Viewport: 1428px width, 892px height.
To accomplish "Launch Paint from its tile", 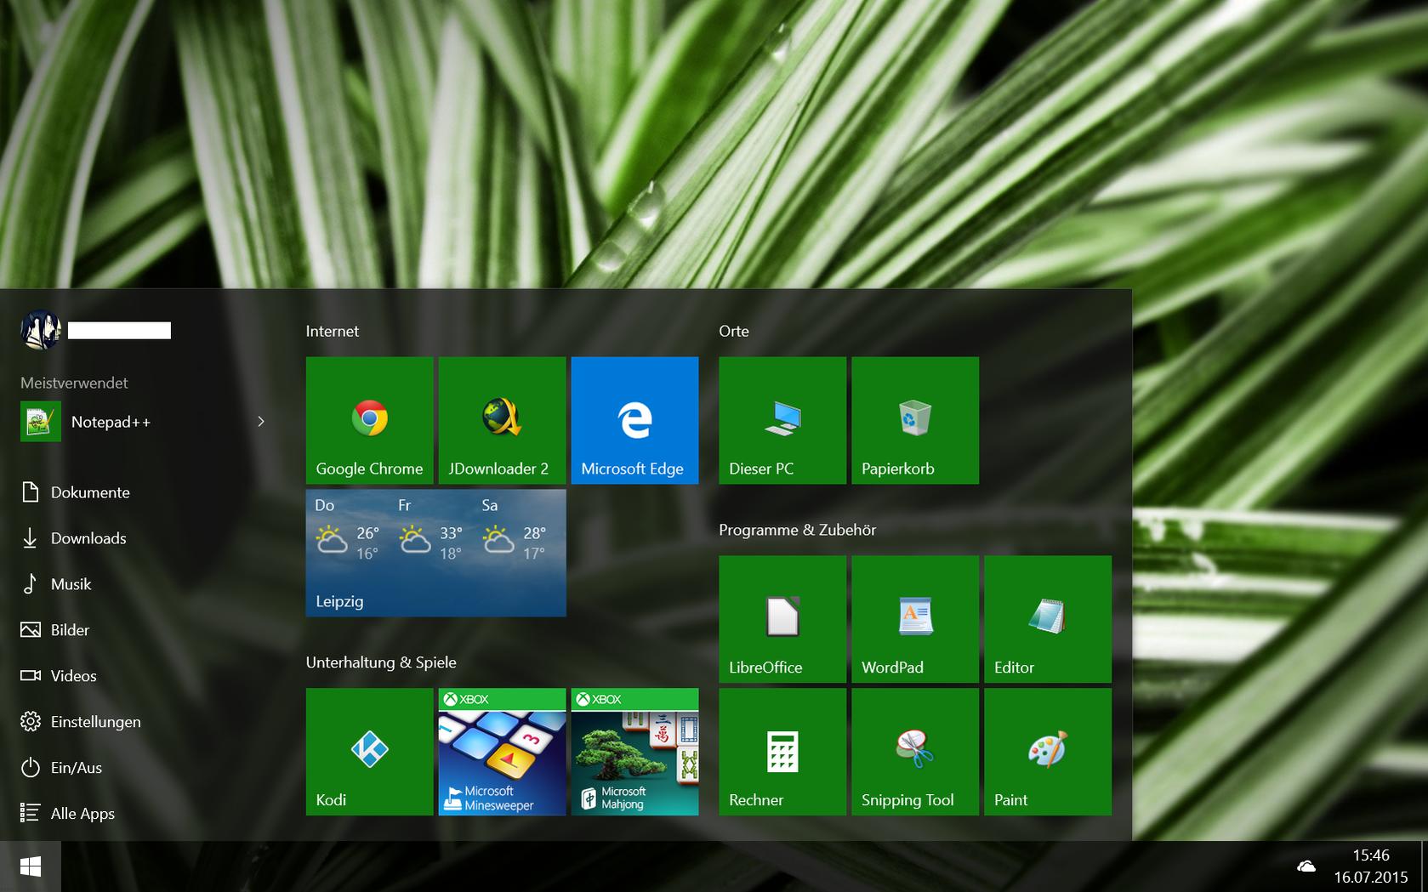I will (1048, 752).
